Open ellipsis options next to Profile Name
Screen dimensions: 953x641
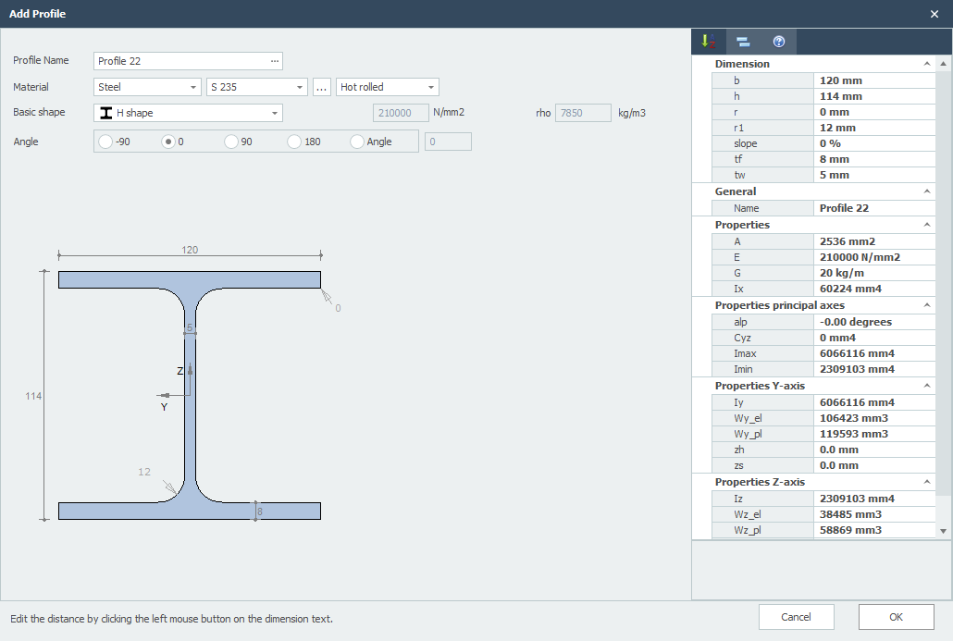275,60
